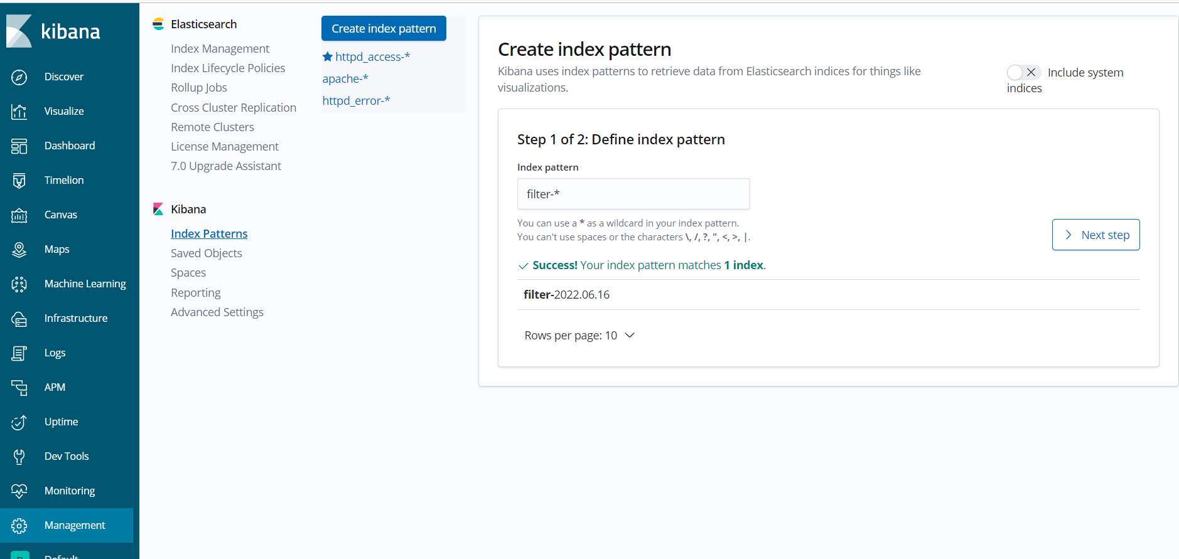Click the Discover compass icon

(x=19, y=77)
